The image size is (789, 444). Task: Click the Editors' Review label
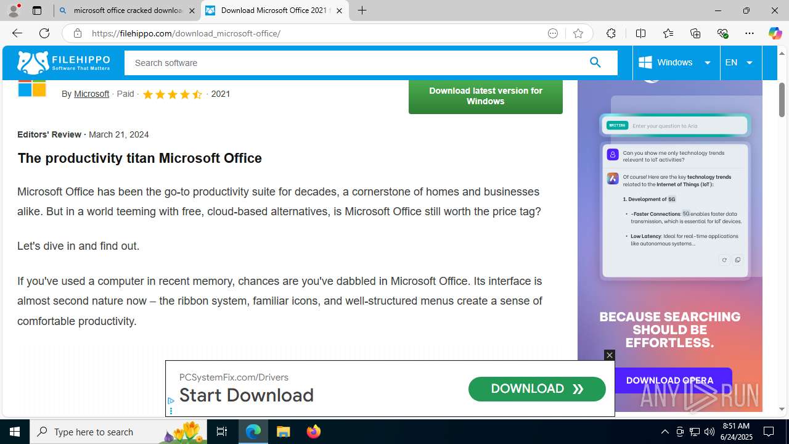click(49, 134)
